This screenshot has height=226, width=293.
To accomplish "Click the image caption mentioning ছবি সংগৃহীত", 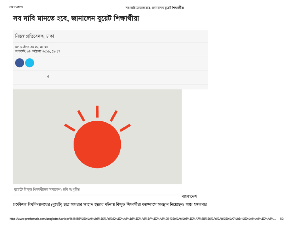I will (47, 189).
